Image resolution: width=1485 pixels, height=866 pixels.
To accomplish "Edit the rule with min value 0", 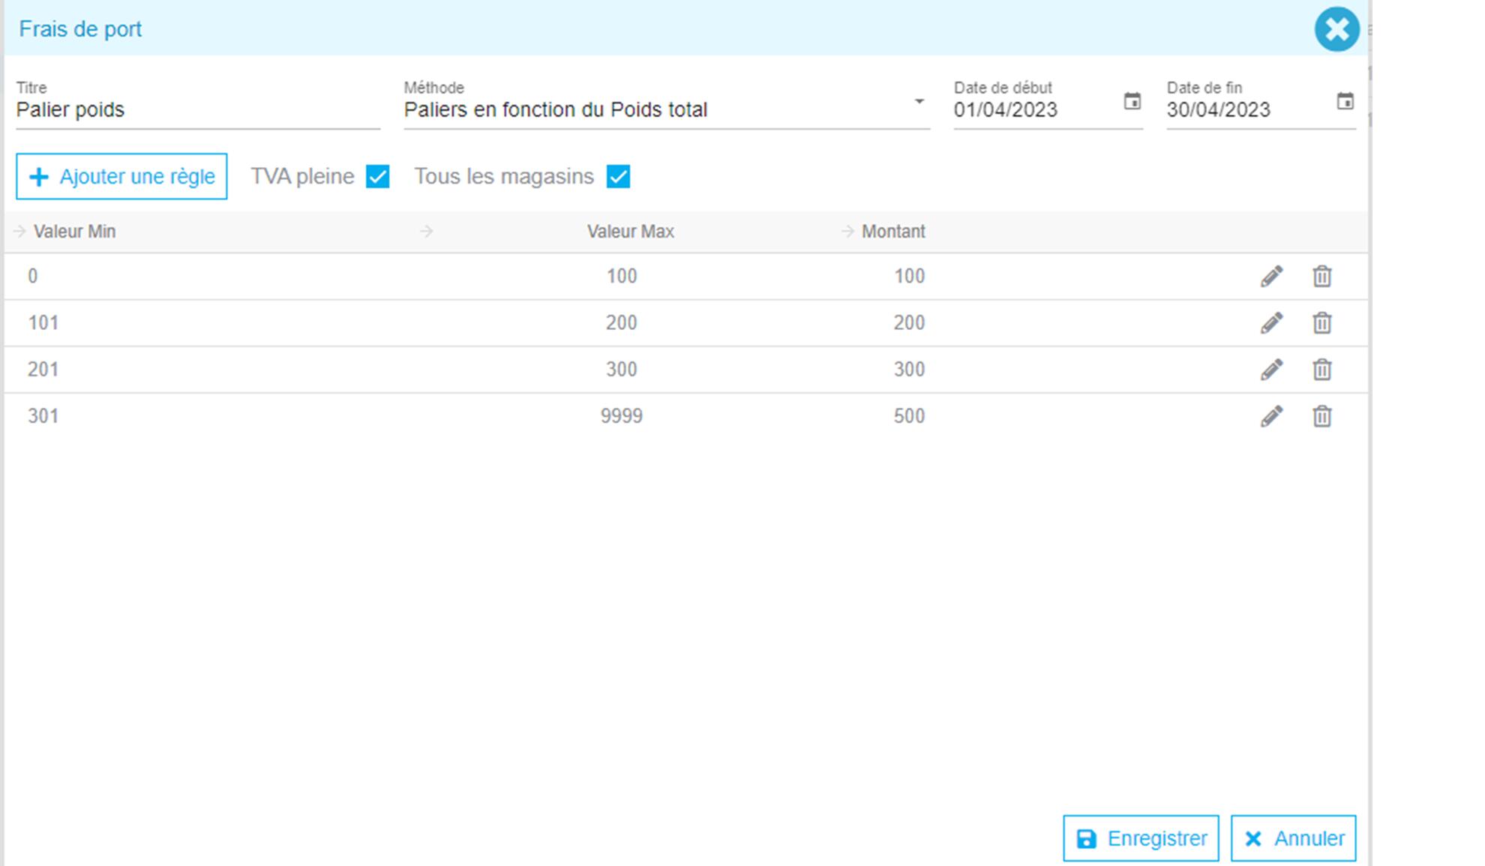I will [x=1271, y=277].
